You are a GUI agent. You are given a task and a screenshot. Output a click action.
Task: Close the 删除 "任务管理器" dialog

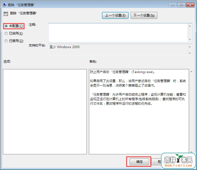click(x=190, y=5)
